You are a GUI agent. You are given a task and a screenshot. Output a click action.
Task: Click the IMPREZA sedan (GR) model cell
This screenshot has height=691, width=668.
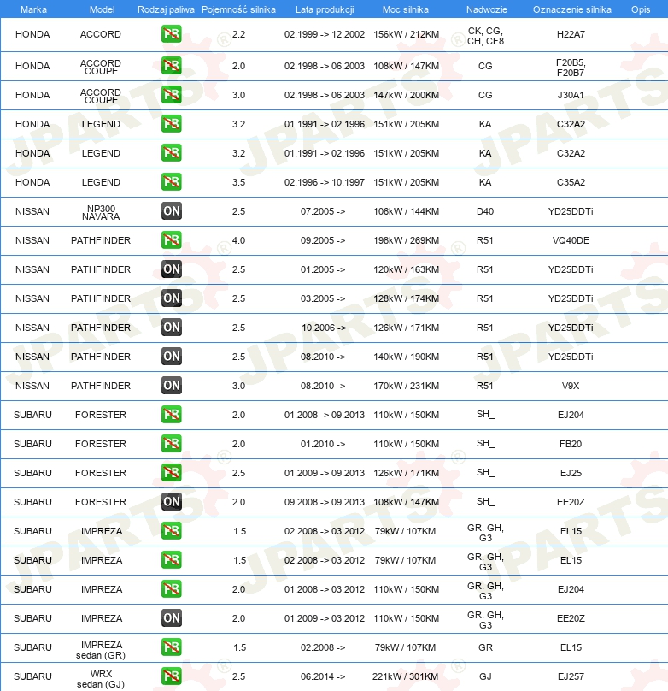click(101, 650)
